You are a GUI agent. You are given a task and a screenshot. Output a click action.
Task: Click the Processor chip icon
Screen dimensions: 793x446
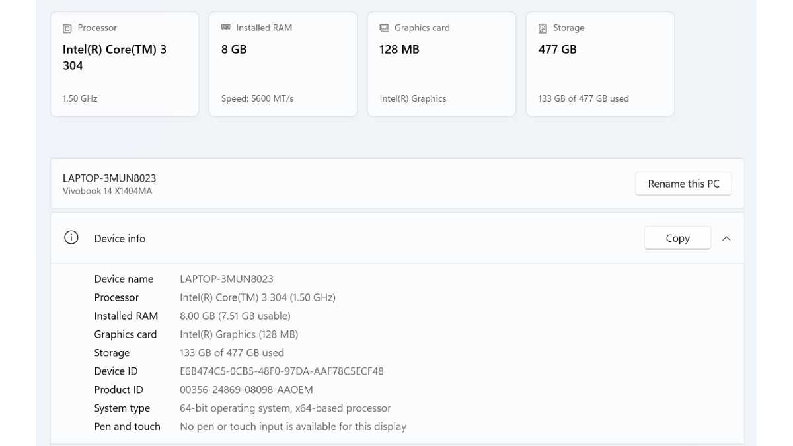[x=67, y=28]
